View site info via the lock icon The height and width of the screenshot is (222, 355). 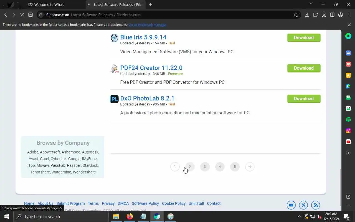[x=41, y=15]
